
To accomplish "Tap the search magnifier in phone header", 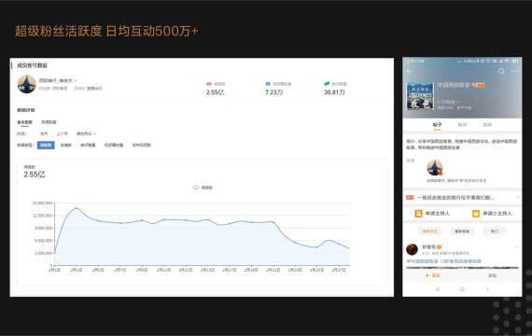I will [x=501, y=71].
